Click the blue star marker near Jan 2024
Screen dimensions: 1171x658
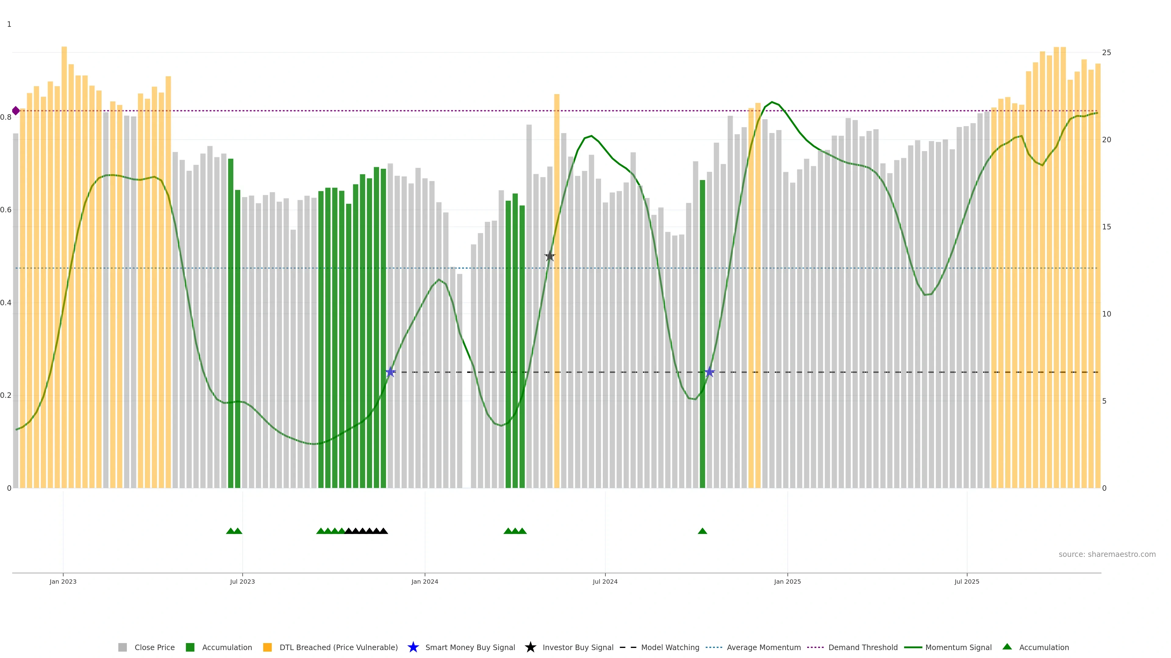click(x=390, y=372)
